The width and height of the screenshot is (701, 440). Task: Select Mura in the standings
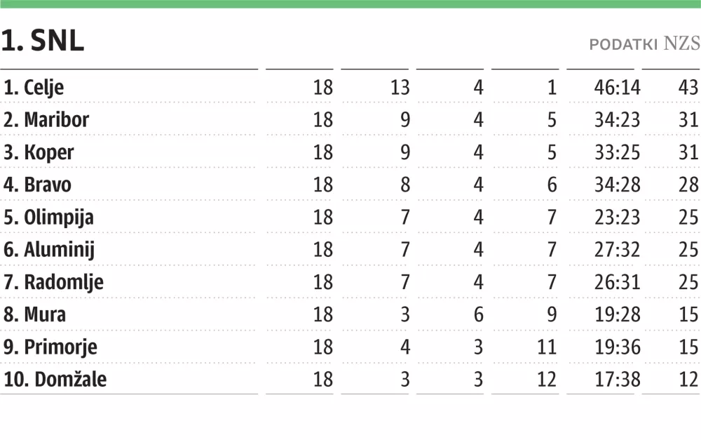45,314
